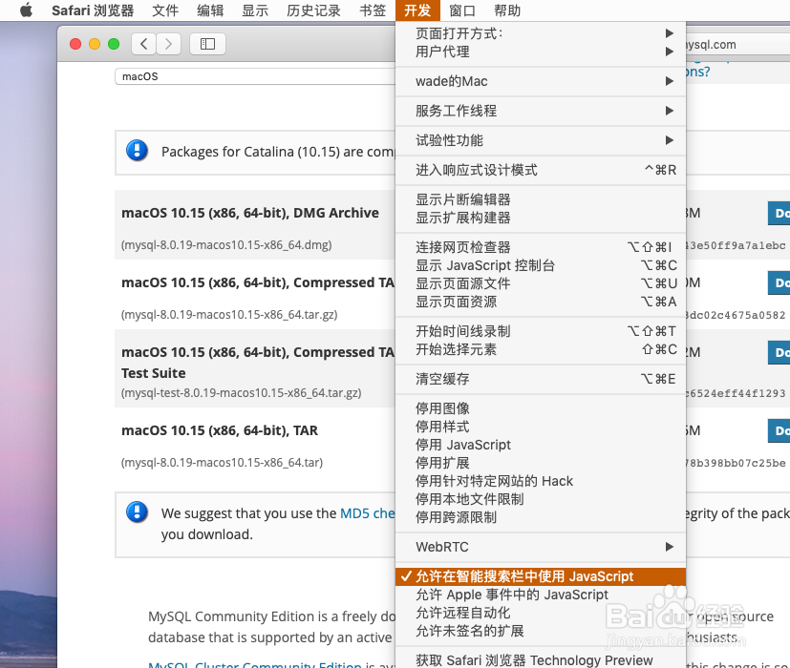The width and height of the screenshot is (790, 668).
Task: Choose 开始时间线录制
Action: pos(541,331)
